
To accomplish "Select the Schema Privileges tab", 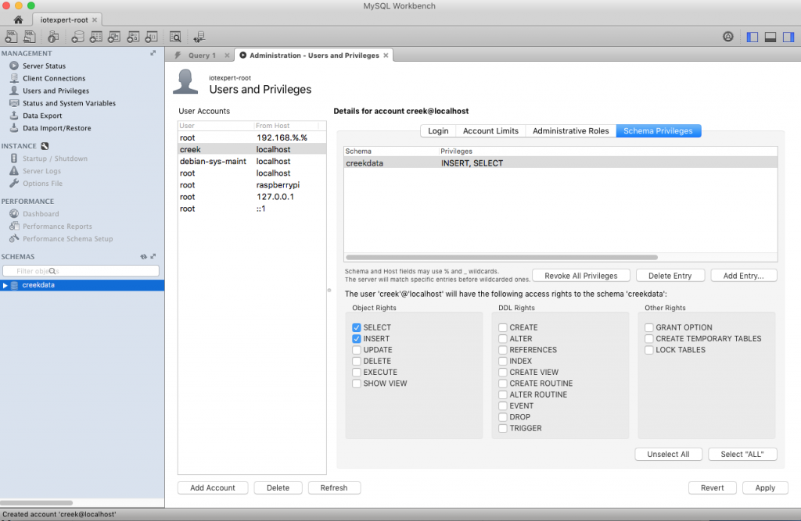I will pos(658,131).
